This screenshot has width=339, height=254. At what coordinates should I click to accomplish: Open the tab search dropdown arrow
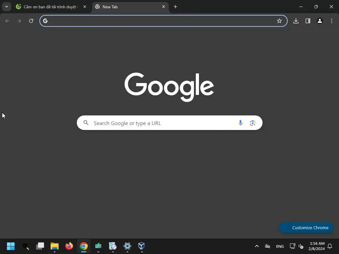click(7, 7)
